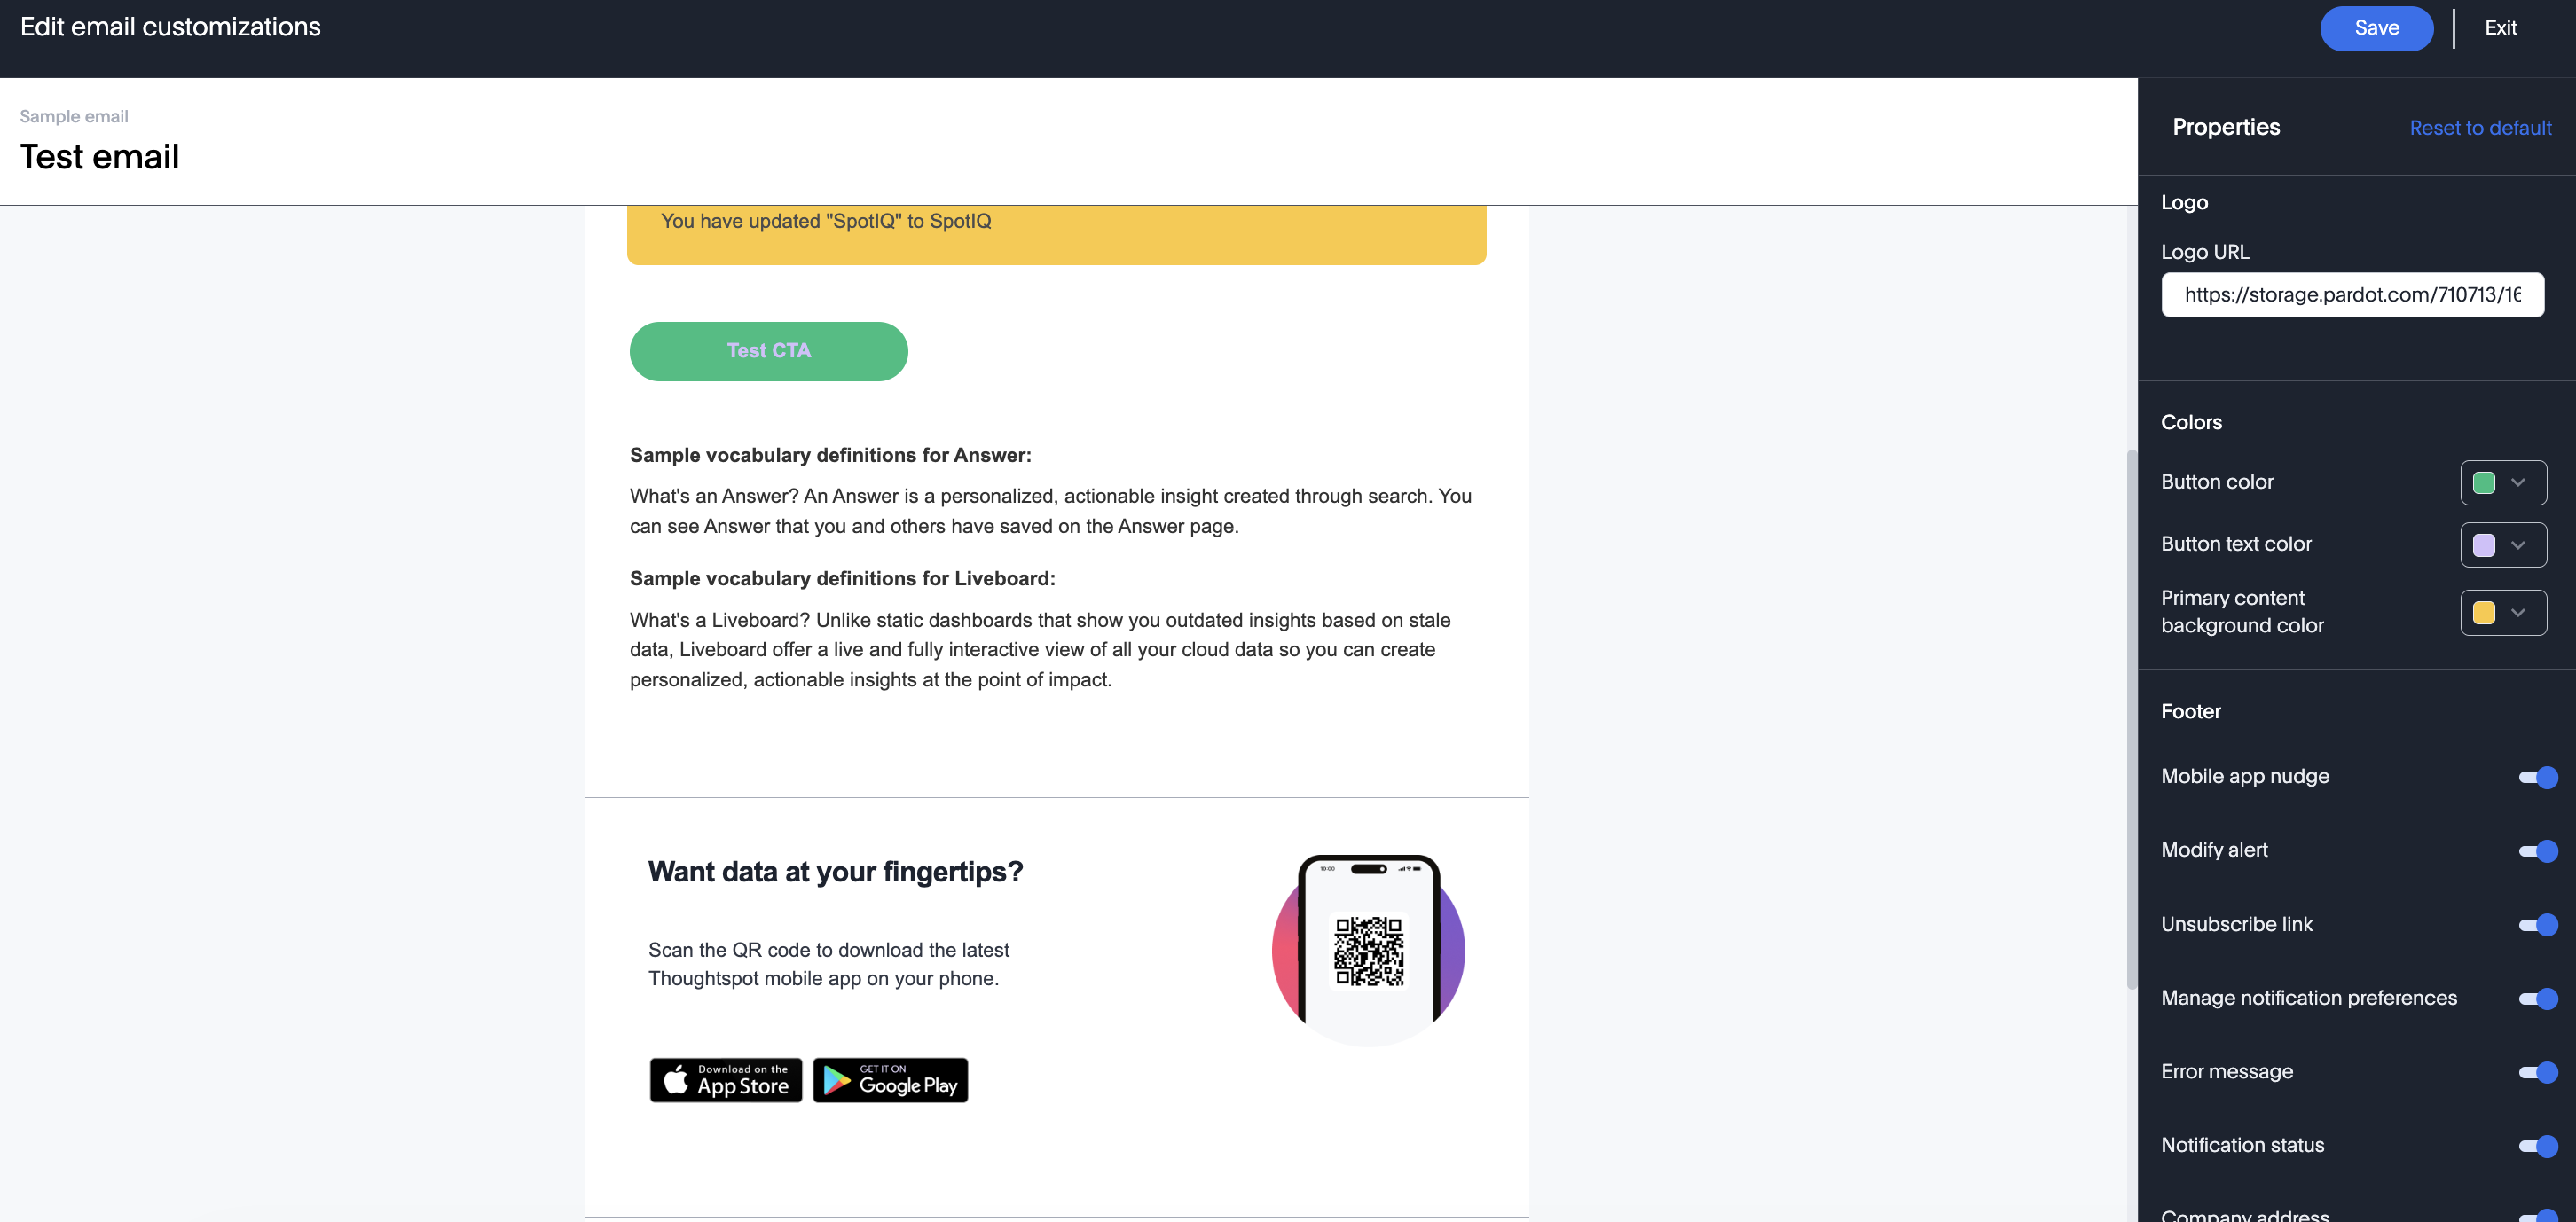Enable the Mobile app nudge toggle

point(2538,777)
